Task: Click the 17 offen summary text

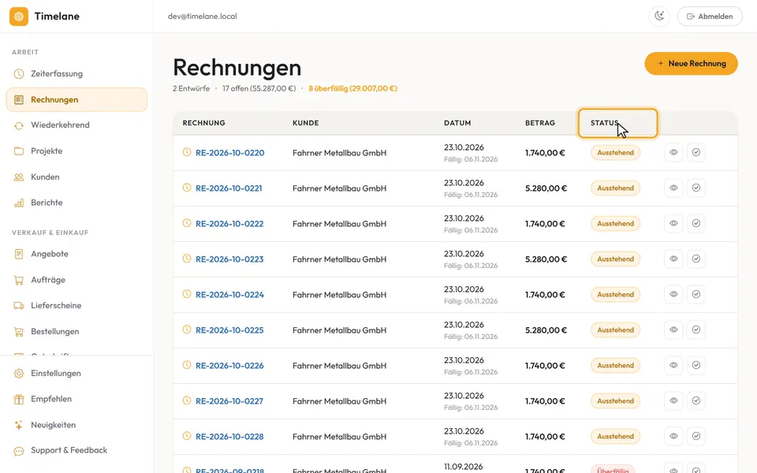Action: 259,89
